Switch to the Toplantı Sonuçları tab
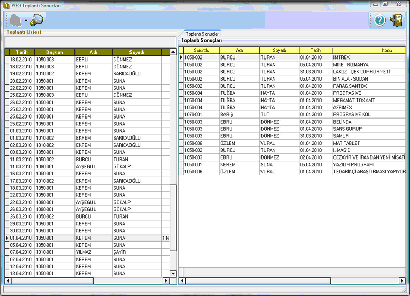The width and height of the screenshot is (410, 296). coord(202,34)
